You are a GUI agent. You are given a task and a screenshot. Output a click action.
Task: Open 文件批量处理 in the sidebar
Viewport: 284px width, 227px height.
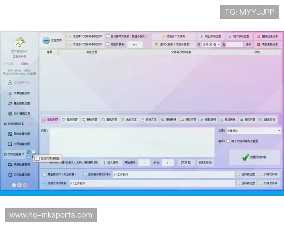coord(19,175)
